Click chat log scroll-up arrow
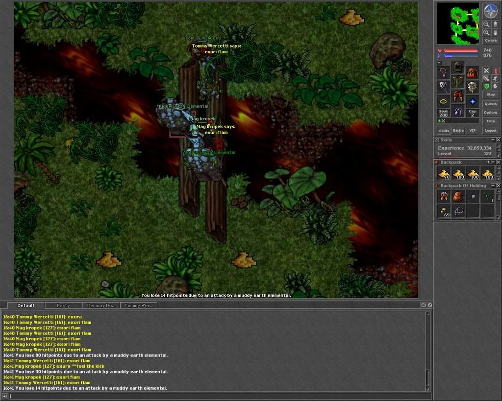The width and height of the screenshot is (502, 401). (x=427, y=314)
